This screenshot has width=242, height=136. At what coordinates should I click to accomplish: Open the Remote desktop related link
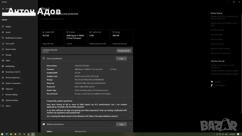click(217, 39)
